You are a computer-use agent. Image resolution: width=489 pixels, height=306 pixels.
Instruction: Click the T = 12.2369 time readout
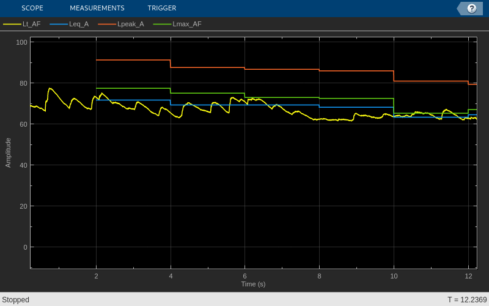pyautogui.click(x=467, y=300)
